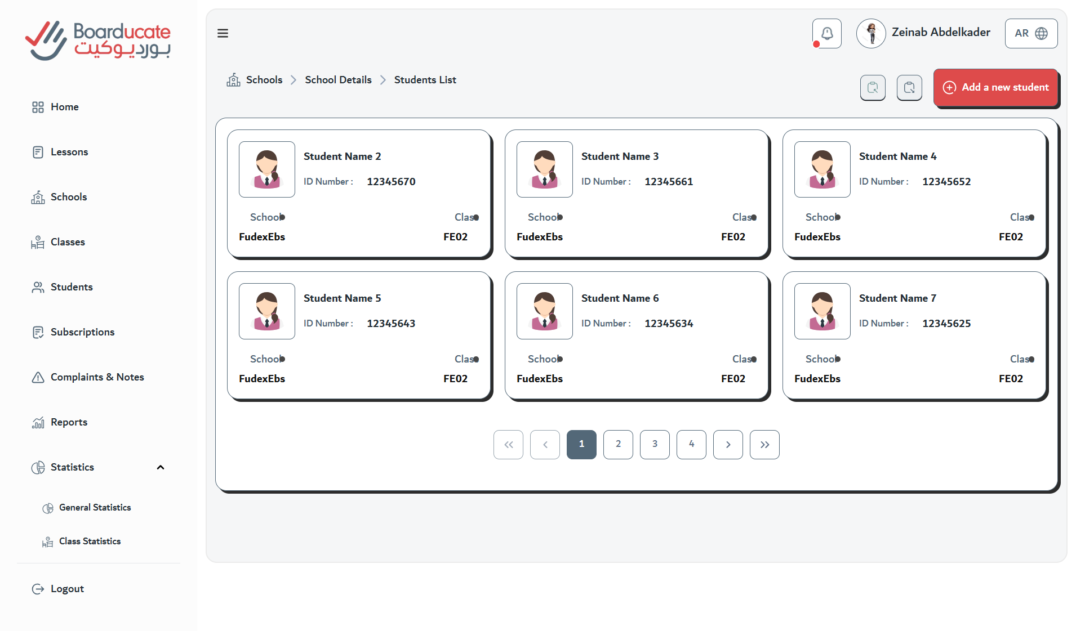Open the notifications bell
The width and height of the screenshot is (1076, 631).
coord(826,33)
